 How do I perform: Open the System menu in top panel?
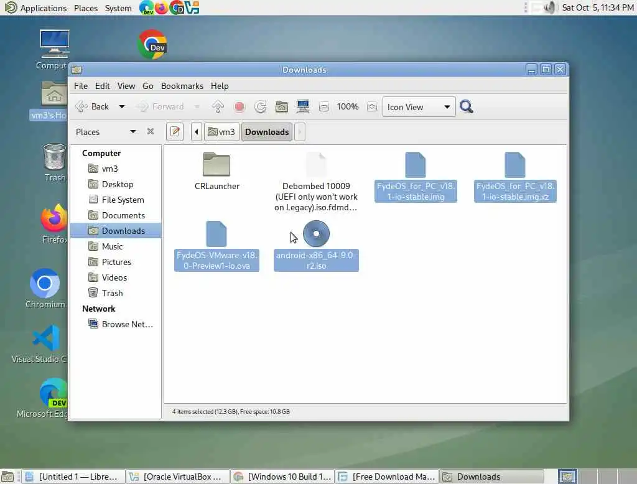[118, 7]
